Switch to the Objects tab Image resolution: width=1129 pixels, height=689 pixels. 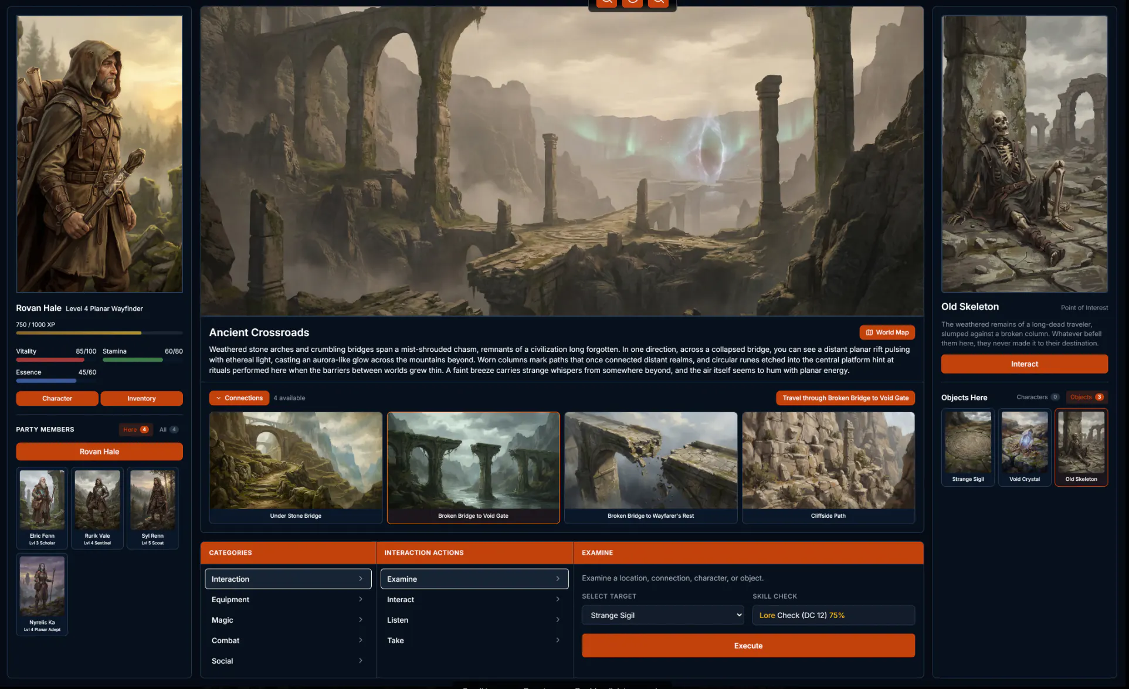(x=1086, y=397)
